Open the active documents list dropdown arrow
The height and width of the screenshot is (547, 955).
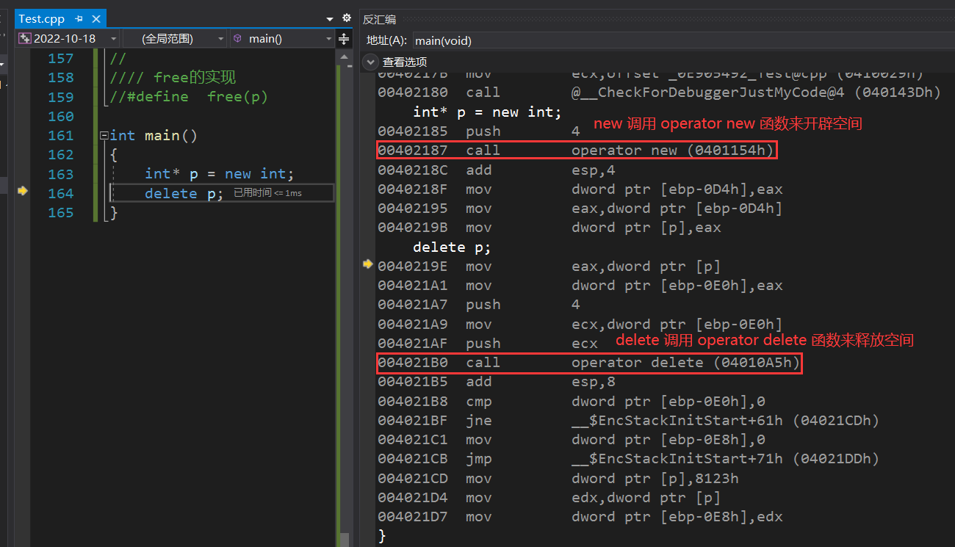[x=329, y=19]
